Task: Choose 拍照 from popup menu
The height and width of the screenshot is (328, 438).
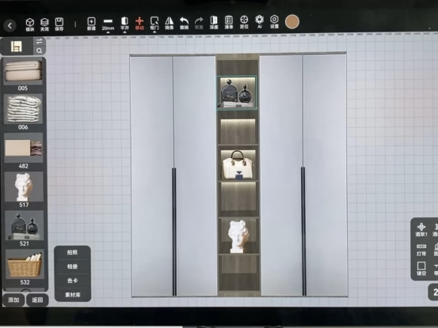Action: coord(72,252)
